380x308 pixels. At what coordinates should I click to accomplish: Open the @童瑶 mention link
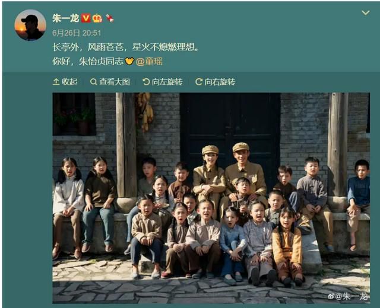click(149, 61)
